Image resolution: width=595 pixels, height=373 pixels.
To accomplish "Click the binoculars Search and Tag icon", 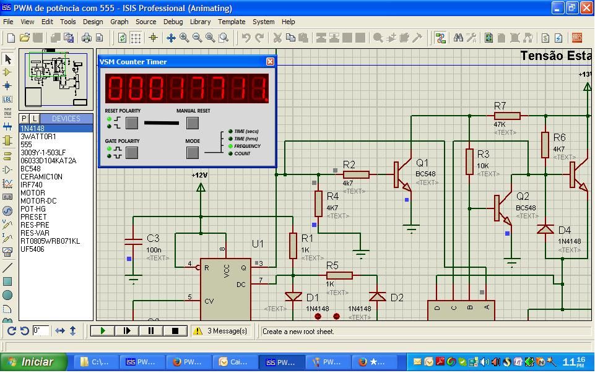I will pyautogui.click(x=458, y=38).
